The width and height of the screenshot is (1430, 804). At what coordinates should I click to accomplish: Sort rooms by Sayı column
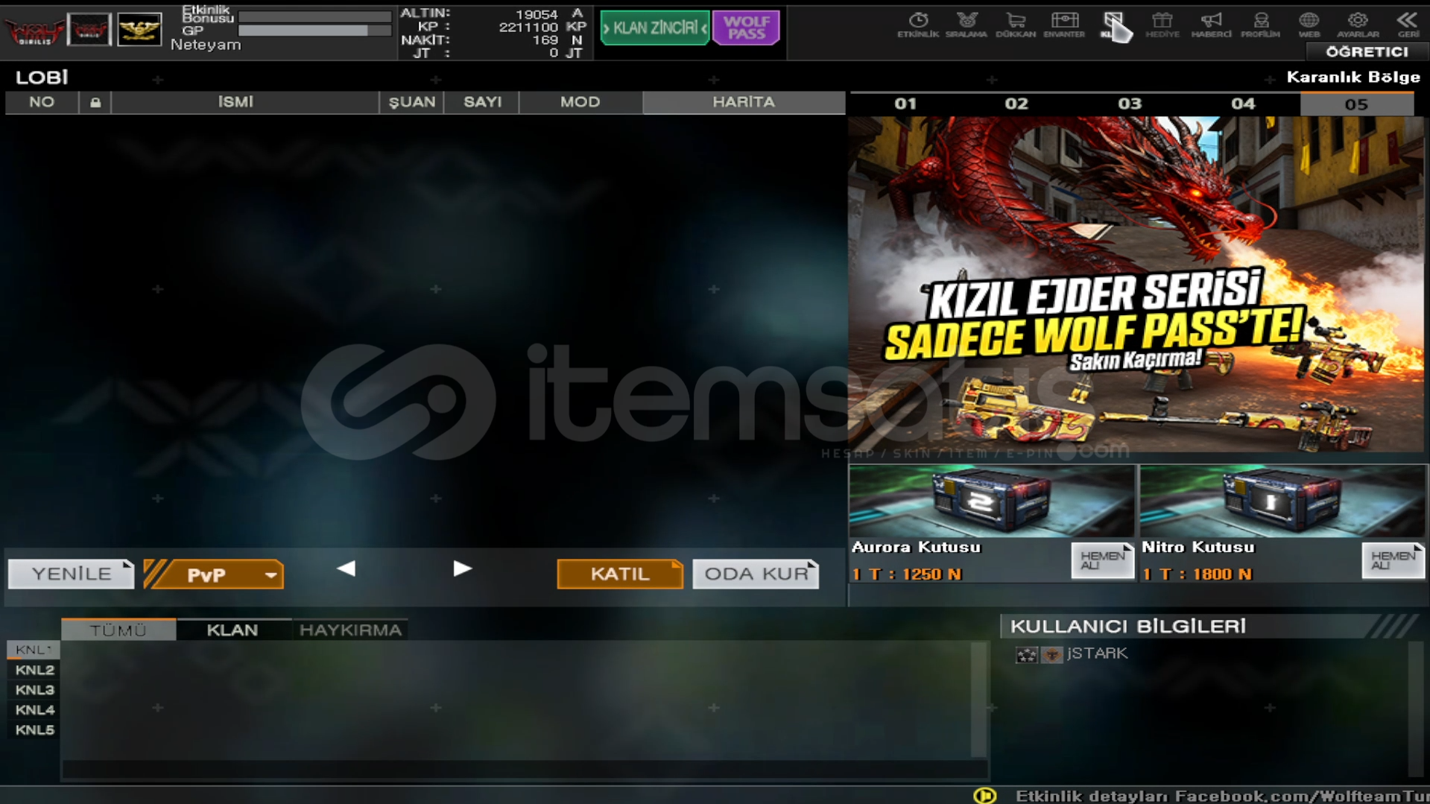point(482,103)
